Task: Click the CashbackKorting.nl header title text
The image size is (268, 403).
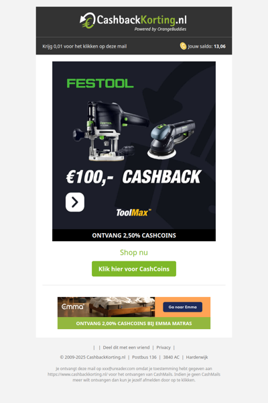Action: tap(141, 19)
